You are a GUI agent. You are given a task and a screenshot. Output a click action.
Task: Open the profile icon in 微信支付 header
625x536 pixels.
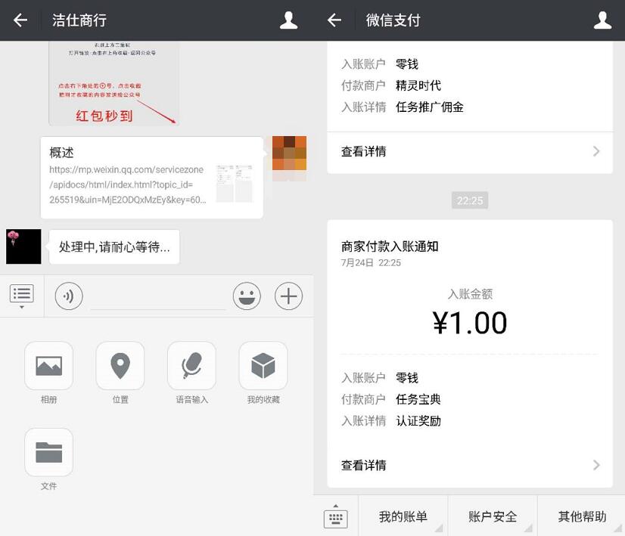[602, 20]
